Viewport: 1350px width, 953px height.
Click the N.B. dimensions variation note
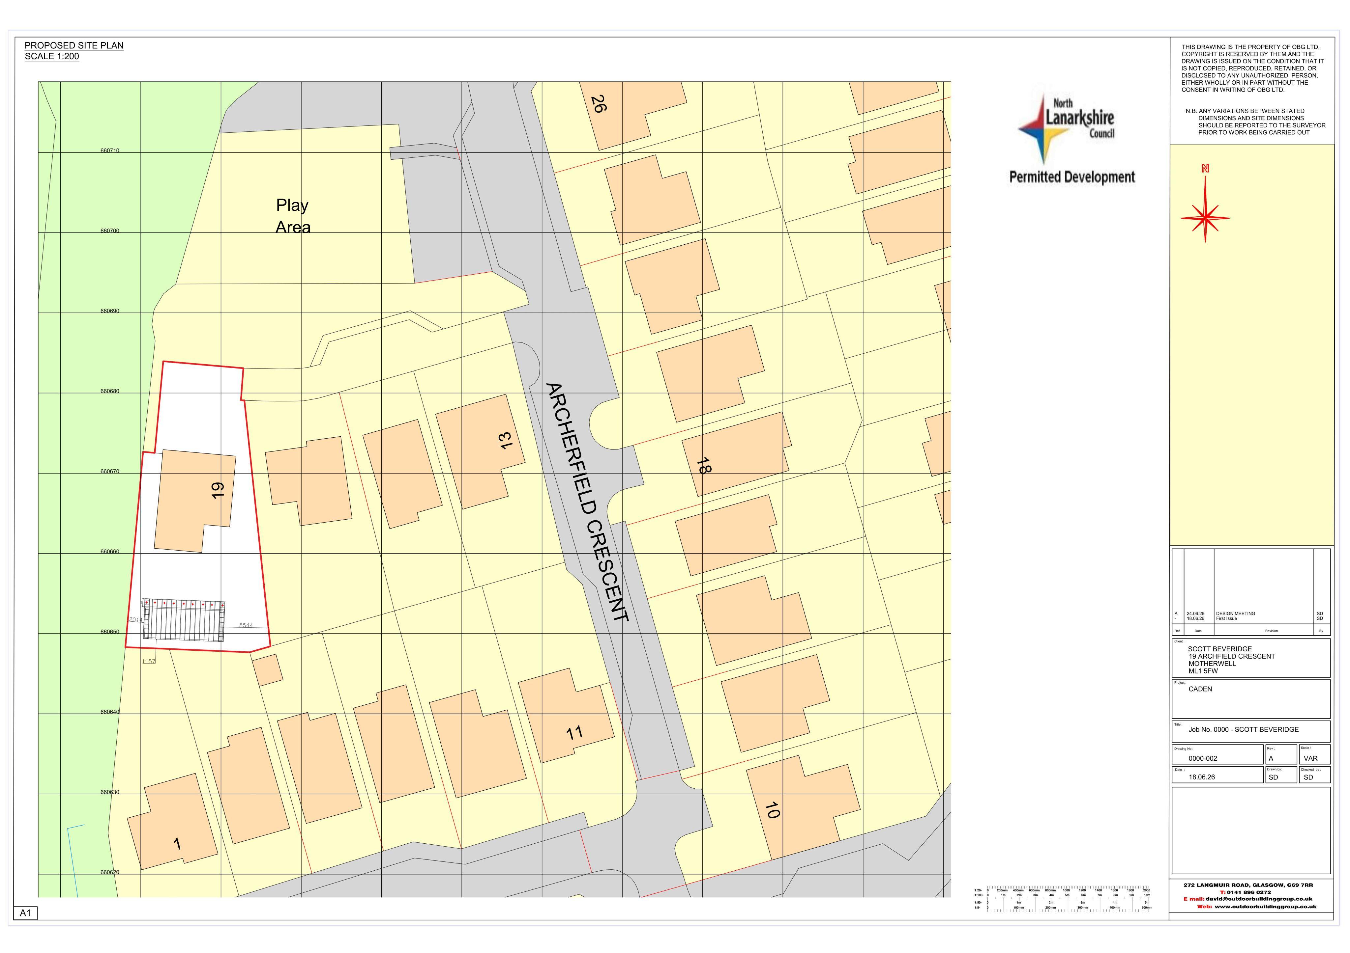point(1255,122)
